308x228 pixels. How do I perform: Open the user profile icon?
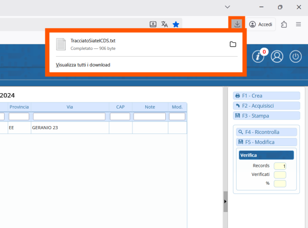[x=277, y=57]
